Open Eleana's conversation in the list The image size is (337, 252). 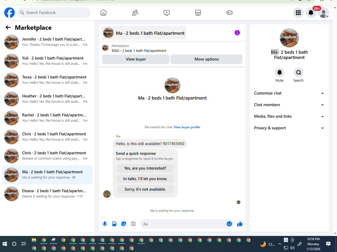click(47, 194)
